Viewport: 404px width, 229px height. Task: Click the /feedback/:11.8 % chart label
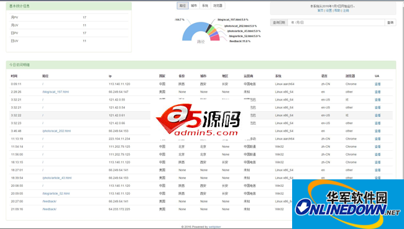click(240, 41)
